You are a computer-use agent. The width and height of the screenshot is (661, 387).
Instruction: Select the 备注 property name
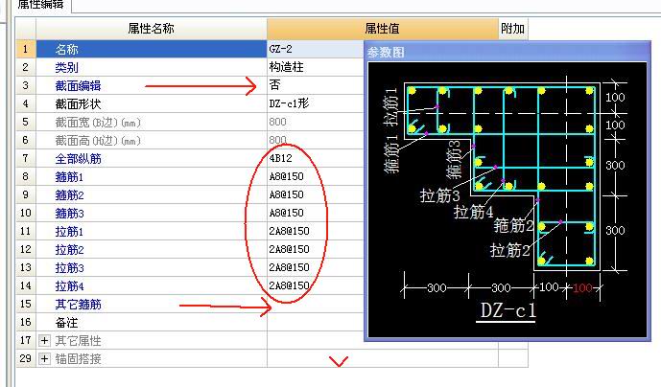pos(66,323)
